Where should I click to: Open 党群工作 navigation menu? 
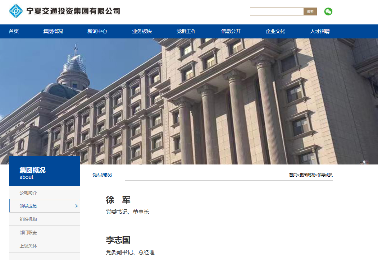click(186, 31)
